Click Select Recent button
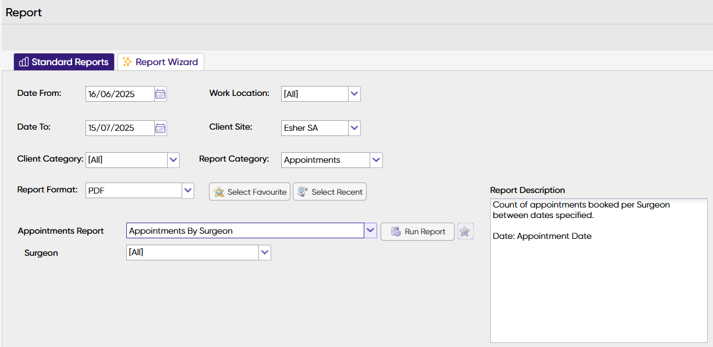 [330, 192]
